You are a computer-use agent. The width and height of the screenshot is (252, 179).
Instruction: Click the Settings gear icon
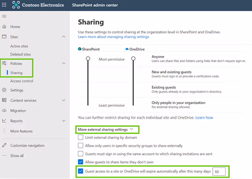(4, 90)
